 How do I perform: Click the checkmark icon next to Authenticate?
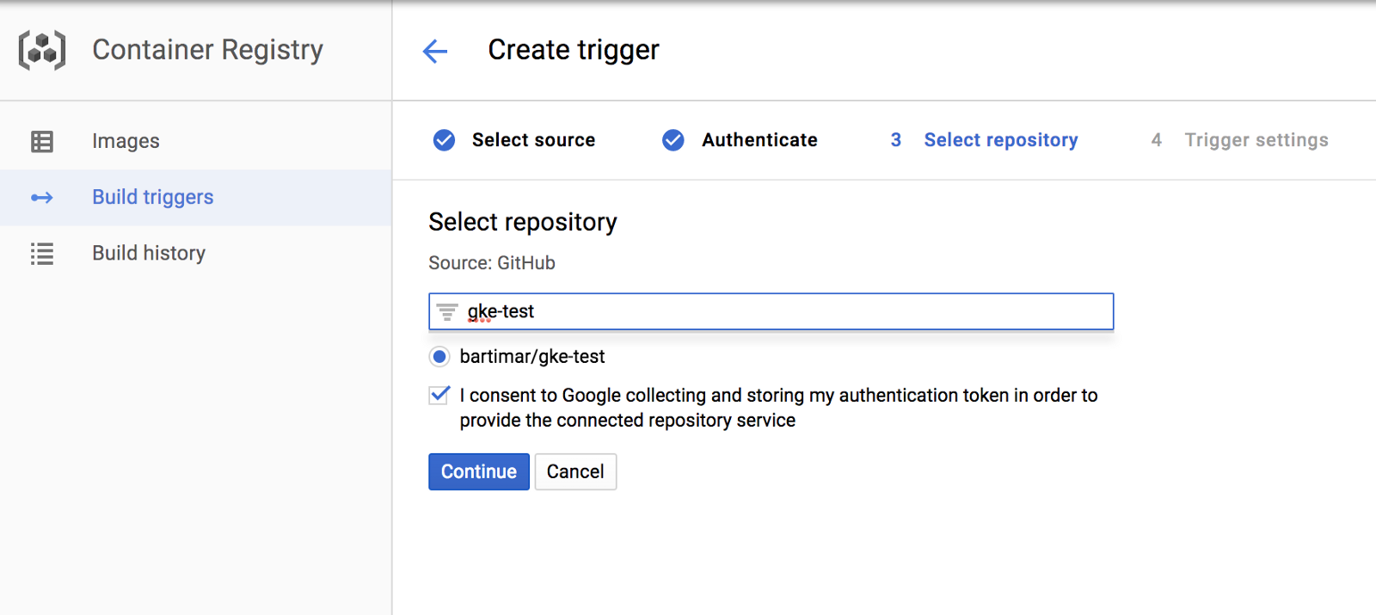[673, 140]
